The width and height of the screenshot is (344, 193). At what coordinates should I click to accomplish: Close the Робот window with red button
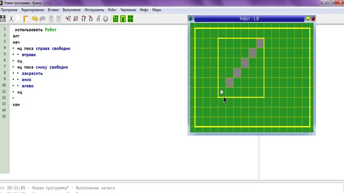pyautogui.click(x=313, y=19)
